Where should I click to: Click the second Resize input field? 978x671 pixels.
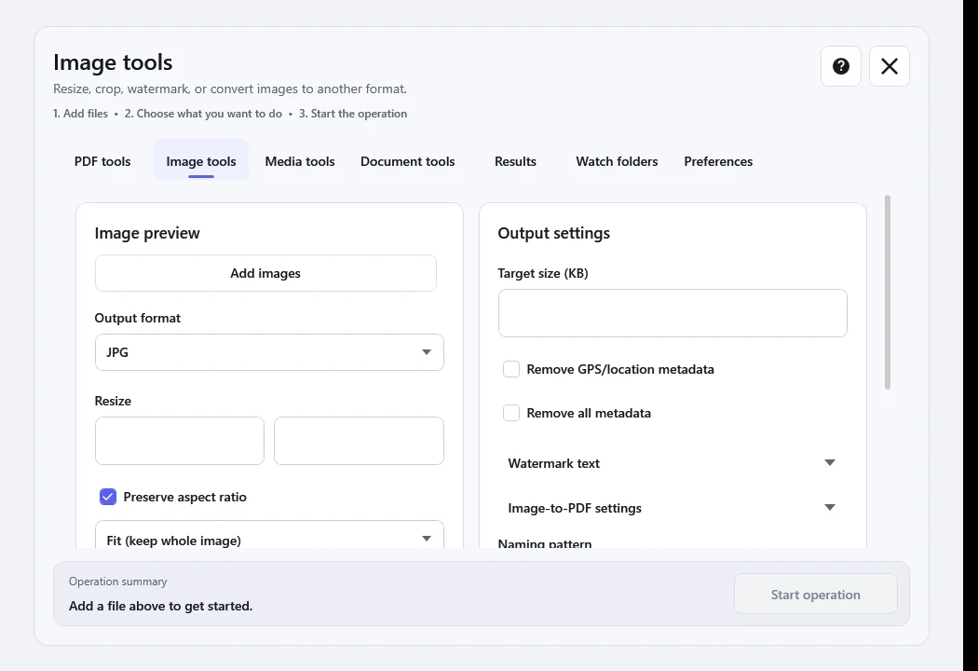pyautogui.click(x=359, y=441)
